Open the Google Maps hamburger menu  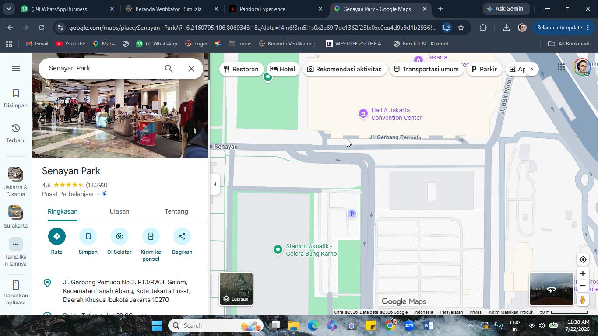click(16, 69)
